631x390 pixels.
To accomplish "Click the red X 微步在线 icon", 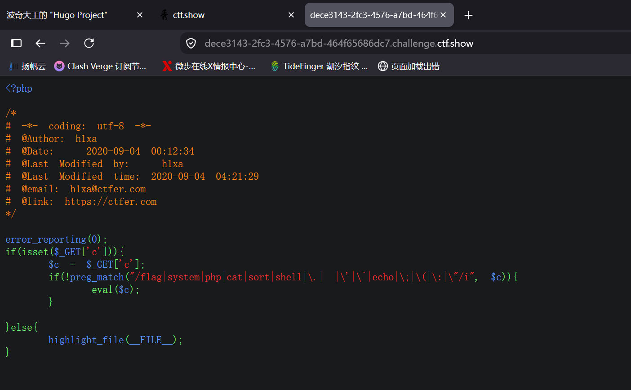I will click(x=167, y=66).
